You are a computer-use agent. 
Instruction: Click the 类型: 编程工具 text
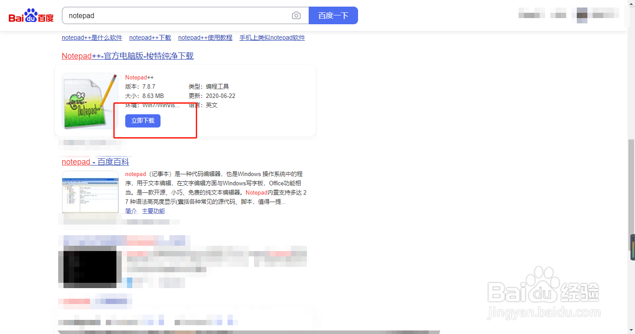click(x=209, y=86)
